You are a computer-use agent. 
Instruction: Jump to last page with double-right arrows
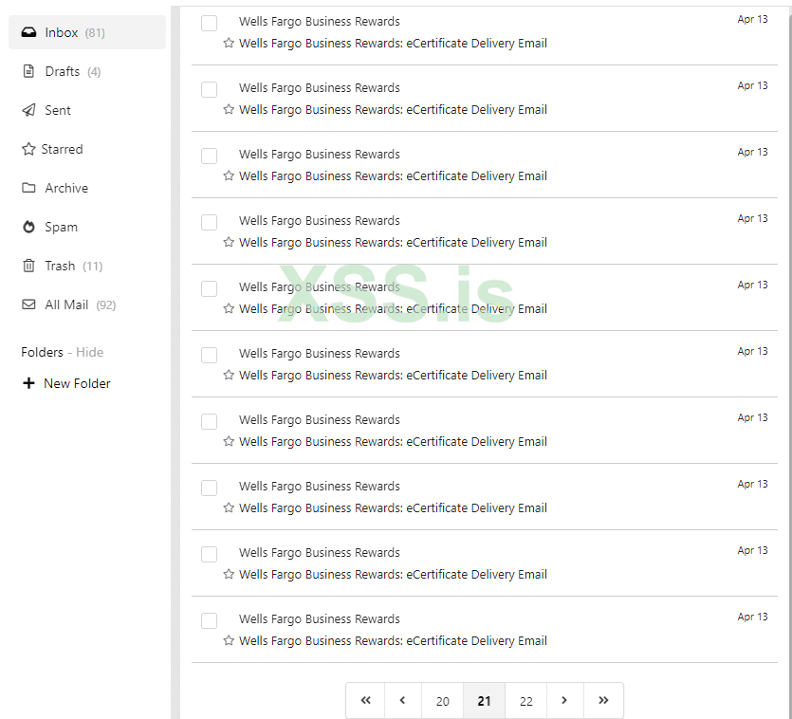click(x=603, y=700)
